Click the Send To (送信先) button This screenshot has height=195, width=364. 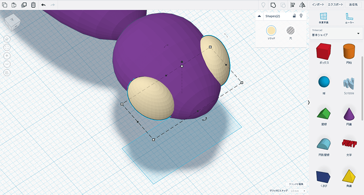(353, 4)
